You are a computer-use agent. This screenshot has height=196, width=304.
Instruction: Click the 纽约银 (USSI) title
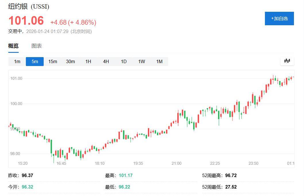[28, 6]
